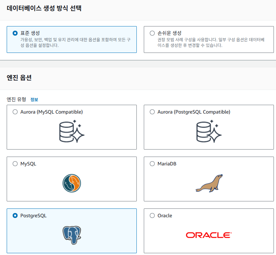Pick the MariaDB engine radio button
Image resolution: width=276 pixels, height=255 pixels.
tap(152, 164)
